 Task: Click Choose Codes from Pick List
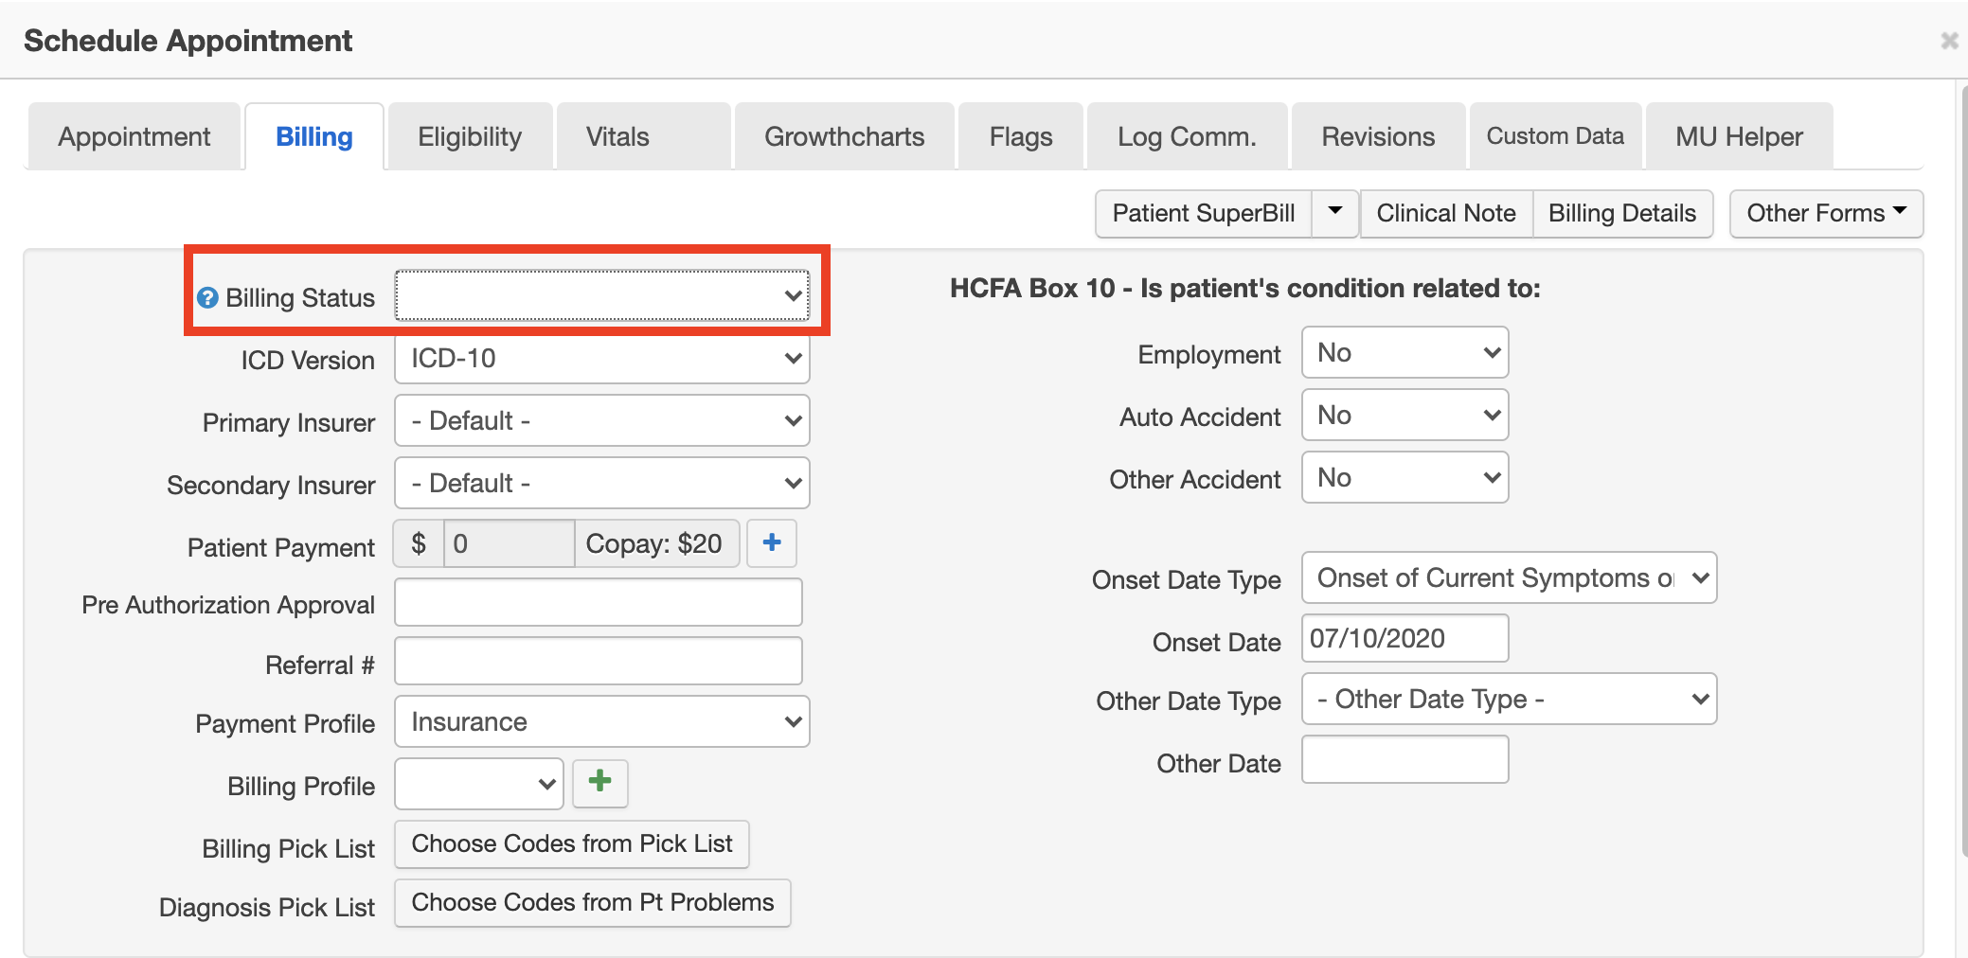572,843
